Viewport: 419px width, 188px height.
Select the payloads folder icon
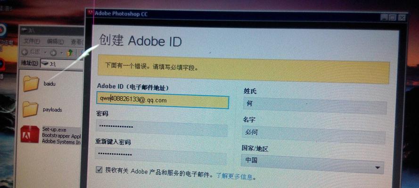(30, 109)
